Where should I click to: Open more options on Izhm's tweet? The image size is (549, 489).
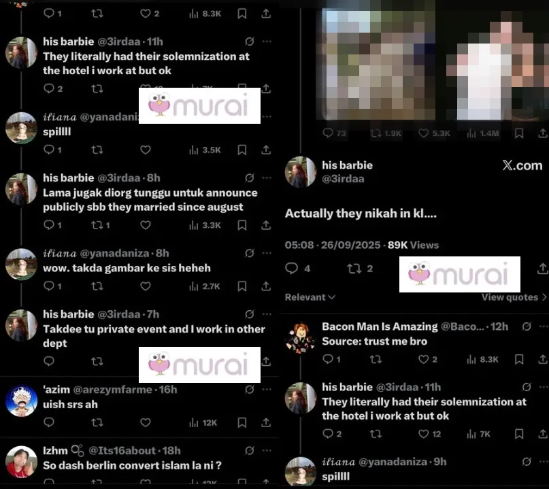point(267,450)
